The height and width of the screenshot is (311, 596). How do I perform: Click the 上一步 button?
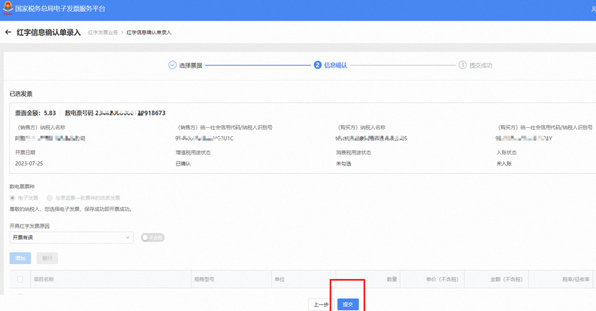coord(321,304)
